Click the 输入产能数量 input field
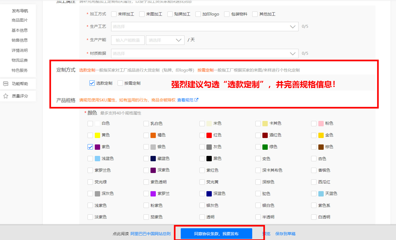This screenshot has height=240, width=396. click(x=128, y=40)
